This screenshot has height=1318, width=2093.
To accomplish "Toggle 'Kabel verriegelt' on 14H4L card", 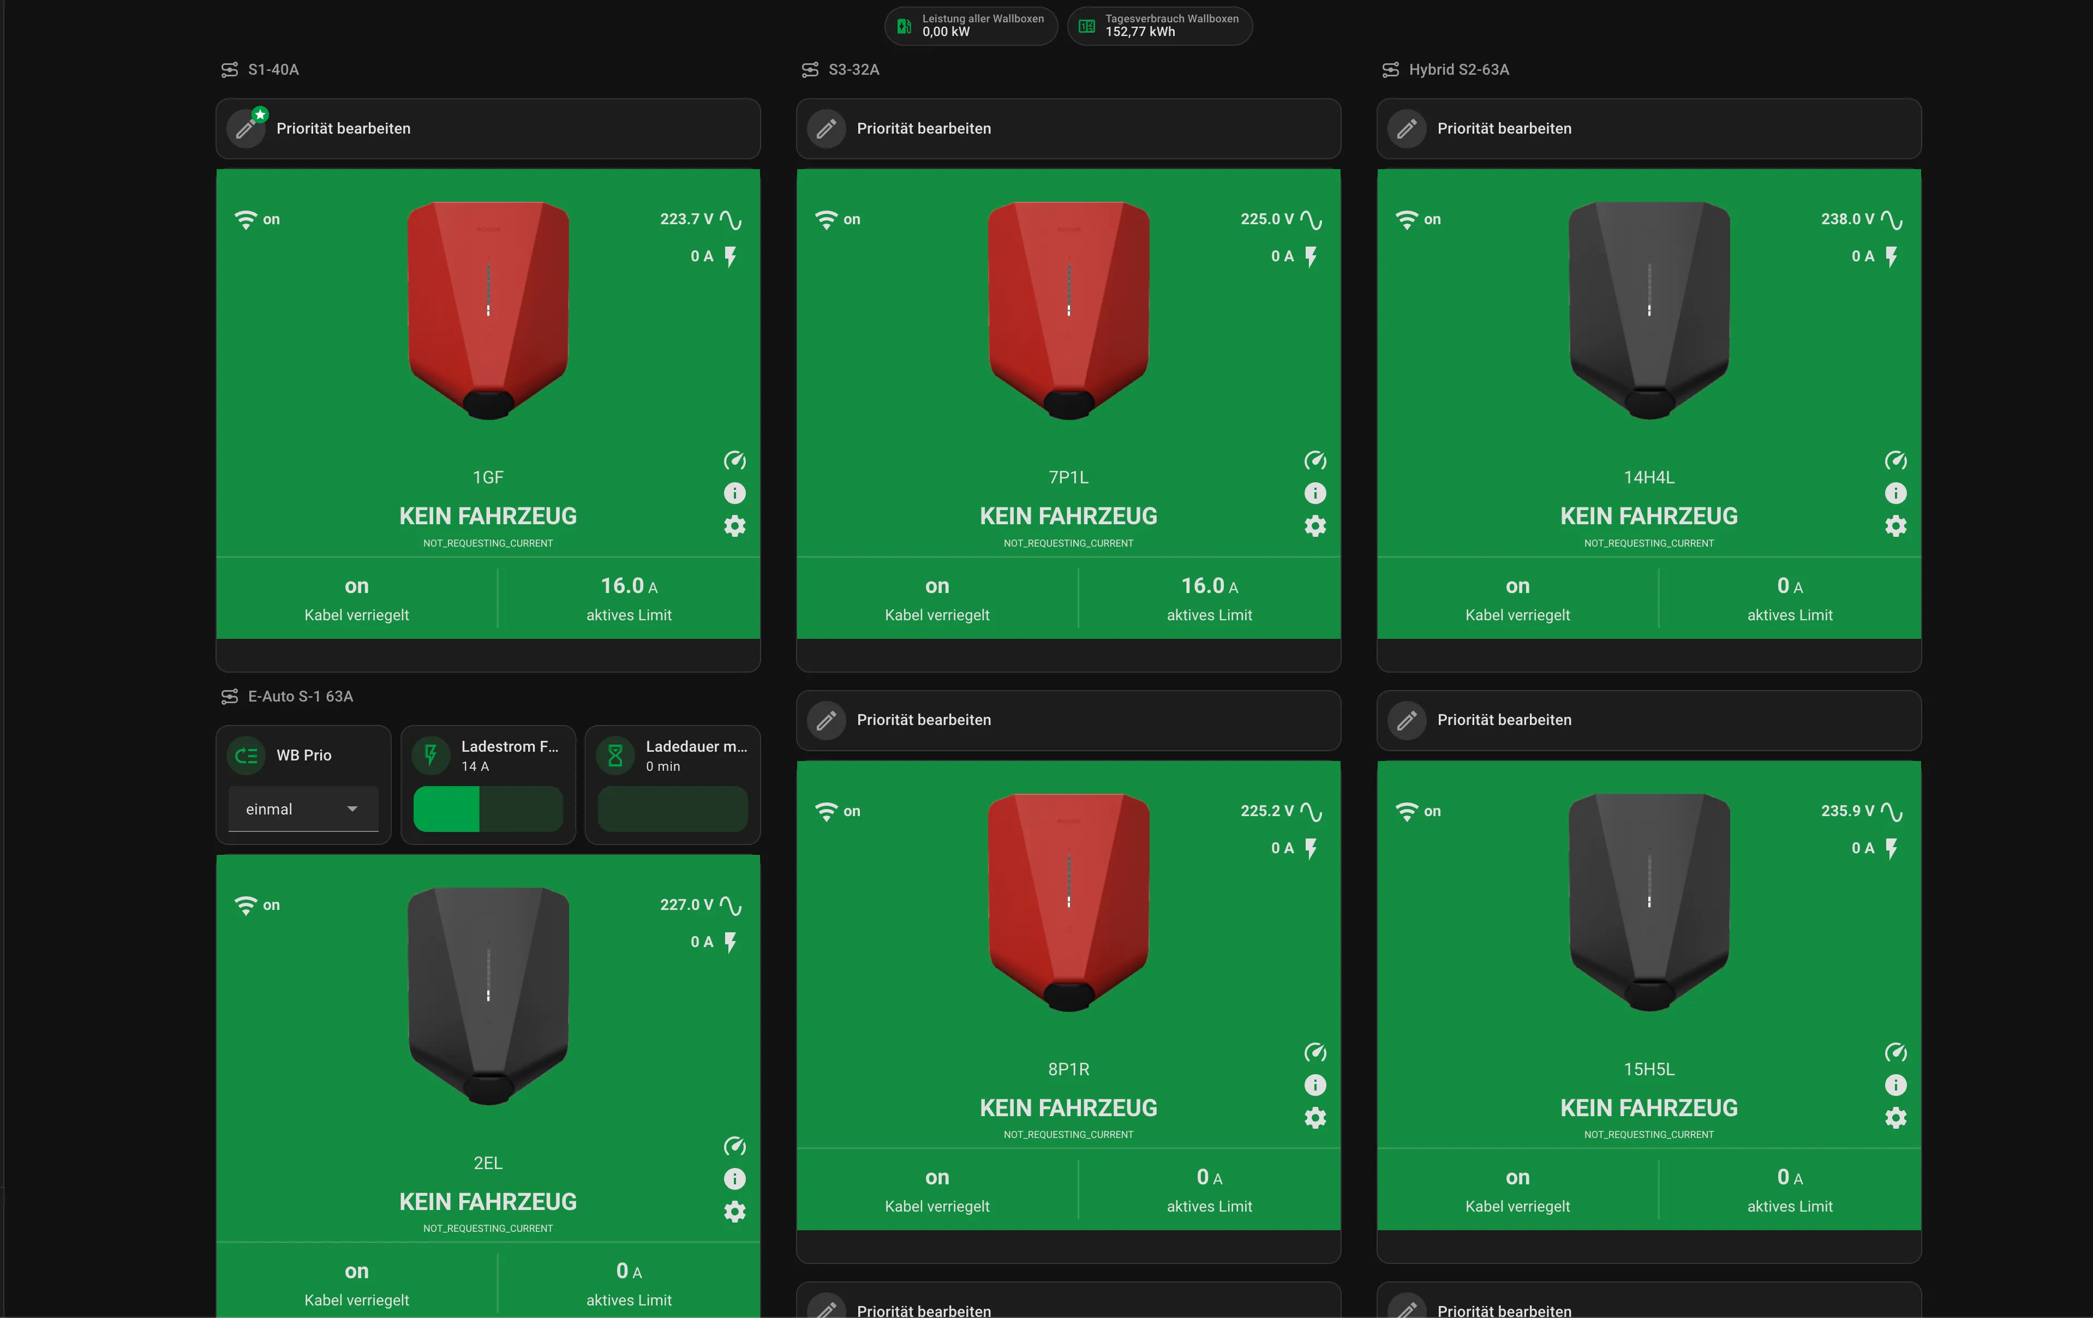I will pyautogui.click(x=1517, y=598).
